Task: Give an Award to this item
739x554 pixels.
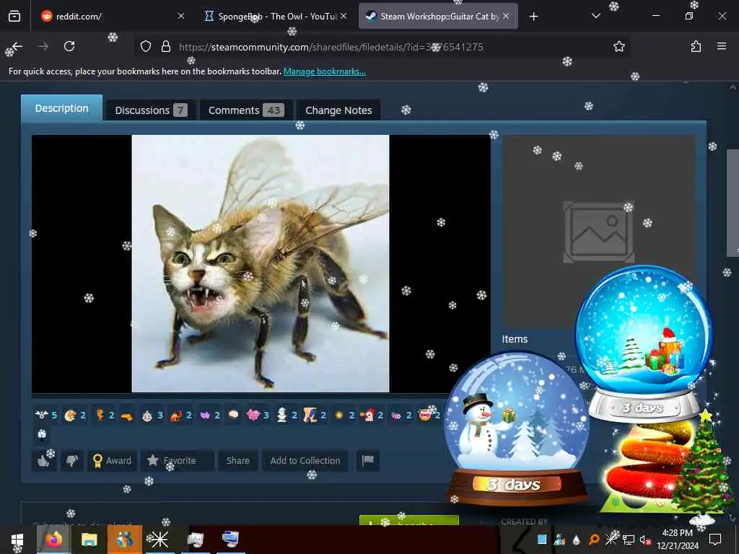Action: [112, 460]
